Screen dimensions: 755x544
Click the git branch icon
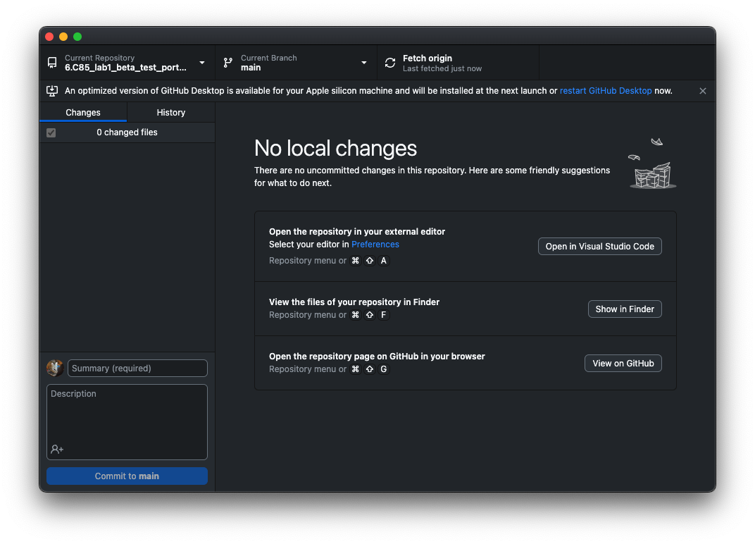228,63
